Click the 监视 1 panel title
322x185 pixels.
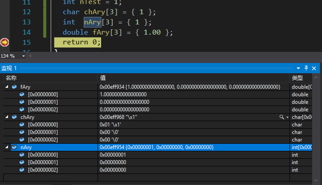[9, 68]
